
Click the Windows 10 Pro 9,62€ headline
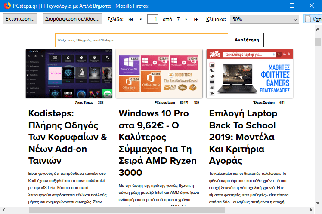pyautogui.click(x=158, y=143)
